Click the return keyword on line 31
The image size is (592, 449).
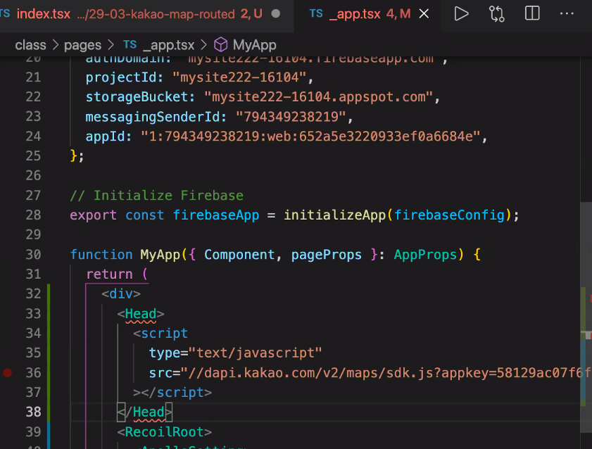110,274
